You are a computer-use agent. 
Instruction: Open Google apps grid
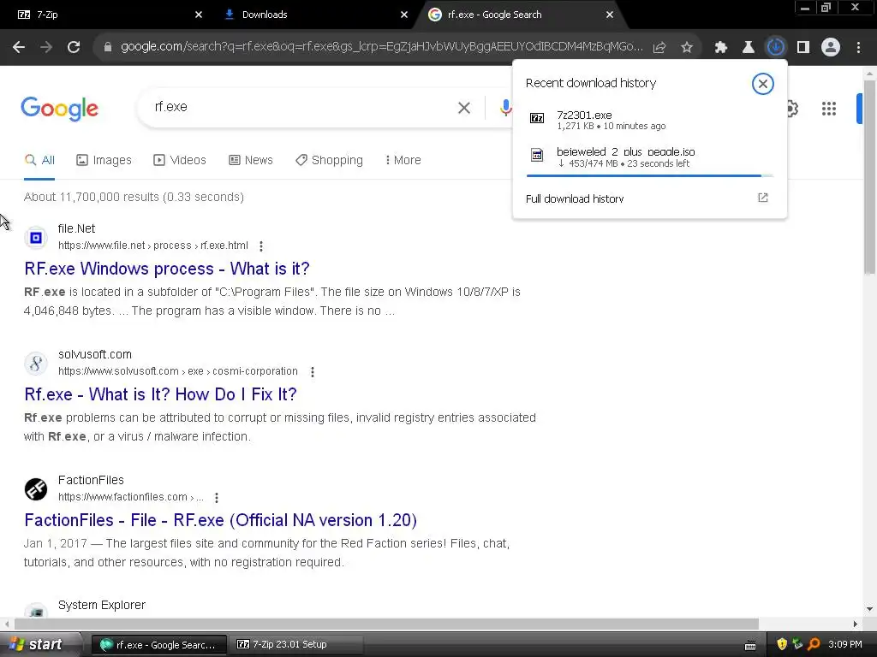point(829,109)
